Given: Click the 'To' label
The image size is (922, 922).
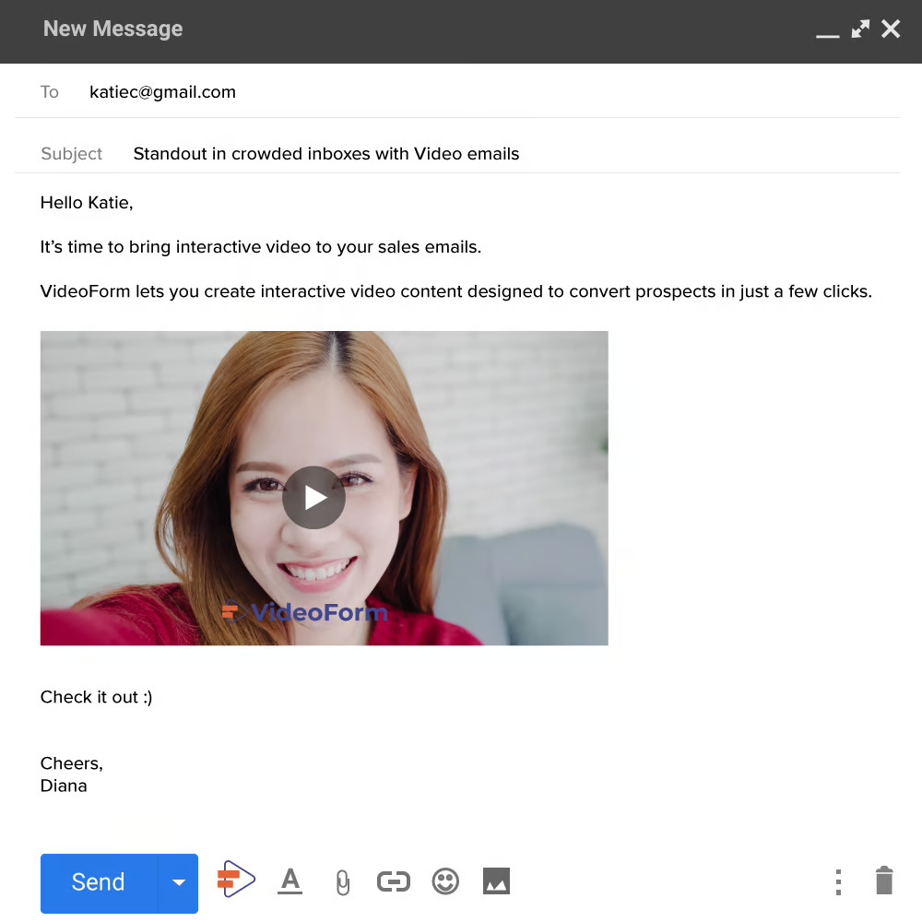Looking at the screenshot, I should [50, 91].
